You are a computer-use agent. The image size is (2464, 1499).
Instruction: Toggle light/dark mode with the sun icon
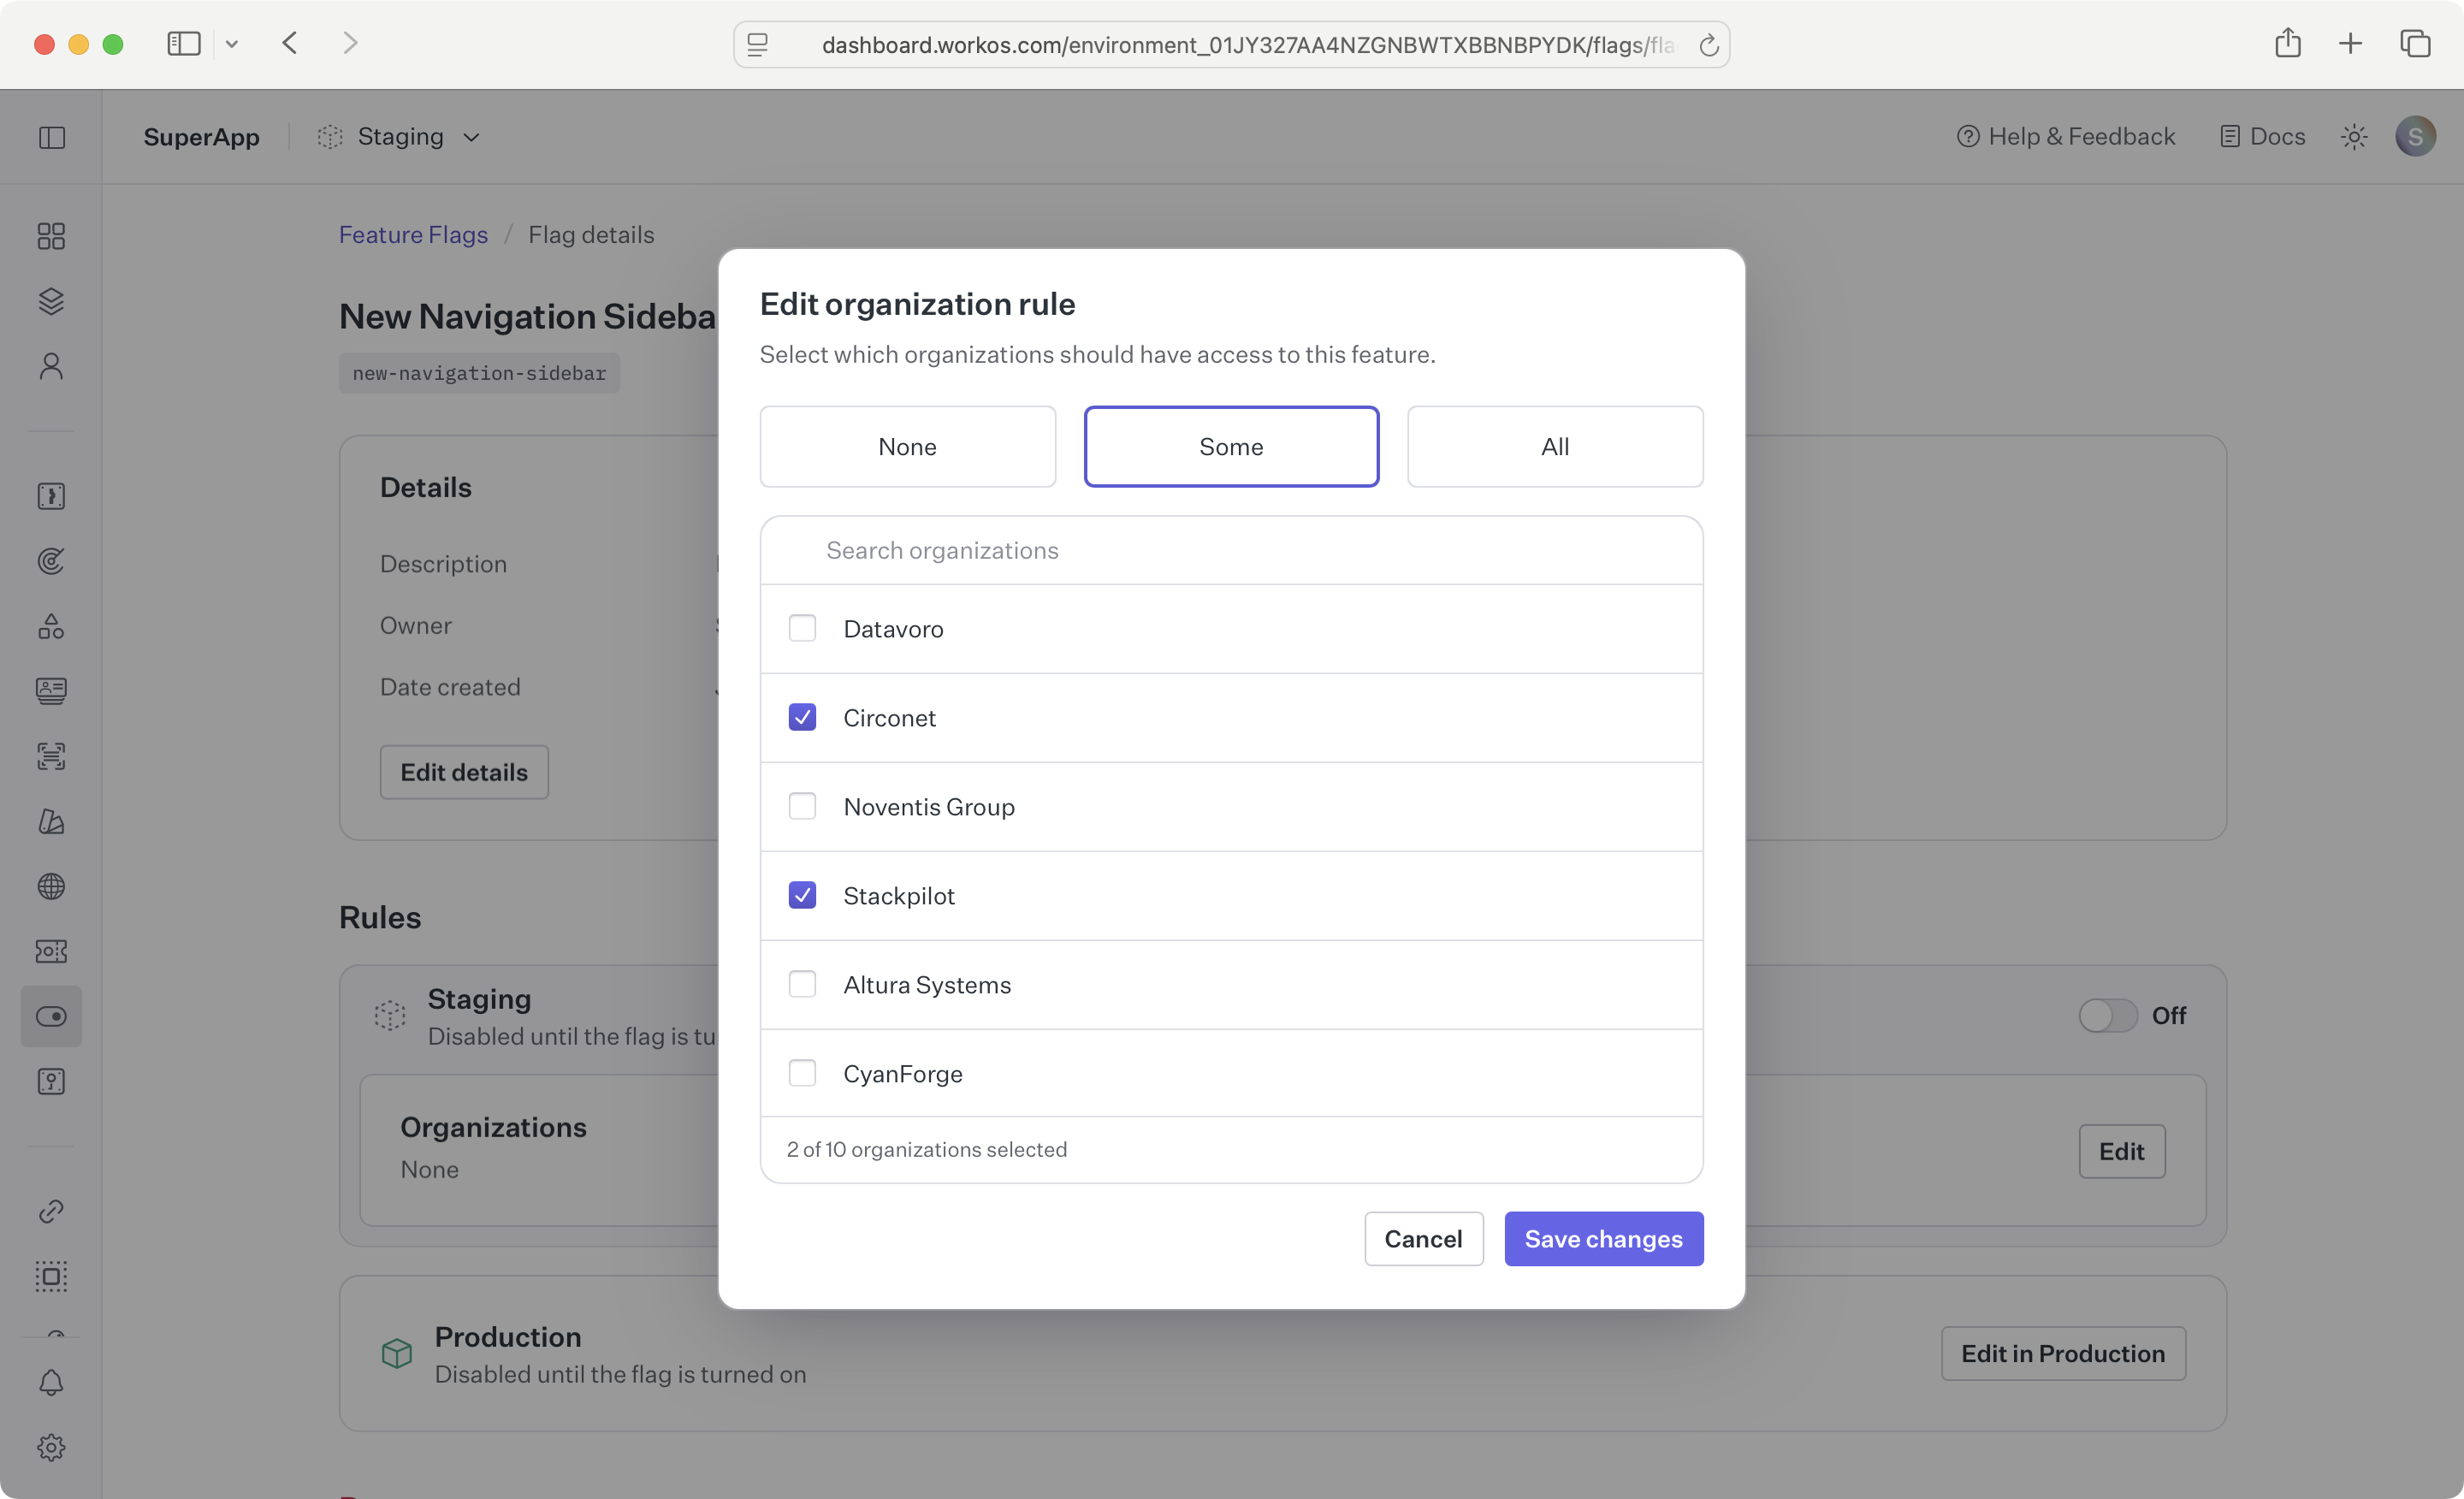[2355, 136]
